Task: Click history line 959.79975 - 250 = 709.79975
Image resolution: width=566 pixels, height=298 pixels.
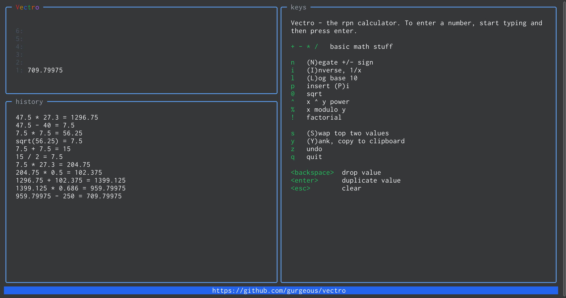Action: 69,196
